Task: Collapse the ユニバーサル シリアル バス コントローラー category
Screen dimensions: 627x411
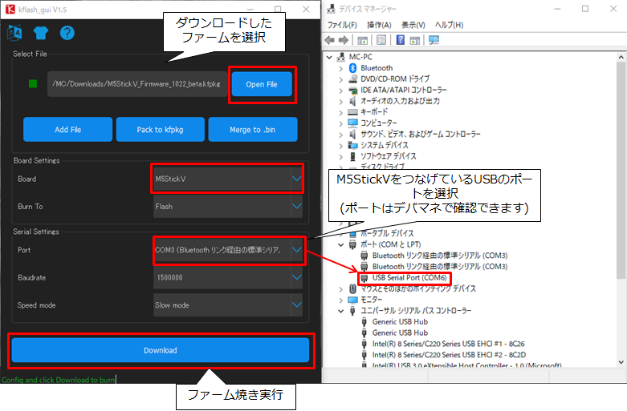Action: click(340, 311)
